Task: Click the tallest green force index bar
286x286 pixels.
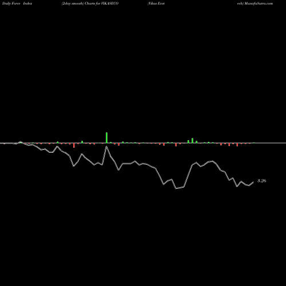Action: (106, 137)
